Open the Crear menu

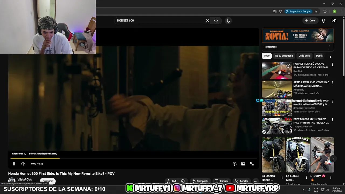(310, 20)
